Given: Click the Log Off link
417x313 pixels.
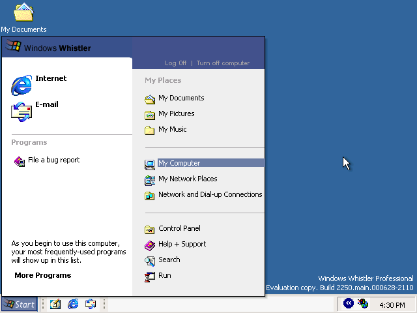Looking at the screenshot, I should (175, 63).
